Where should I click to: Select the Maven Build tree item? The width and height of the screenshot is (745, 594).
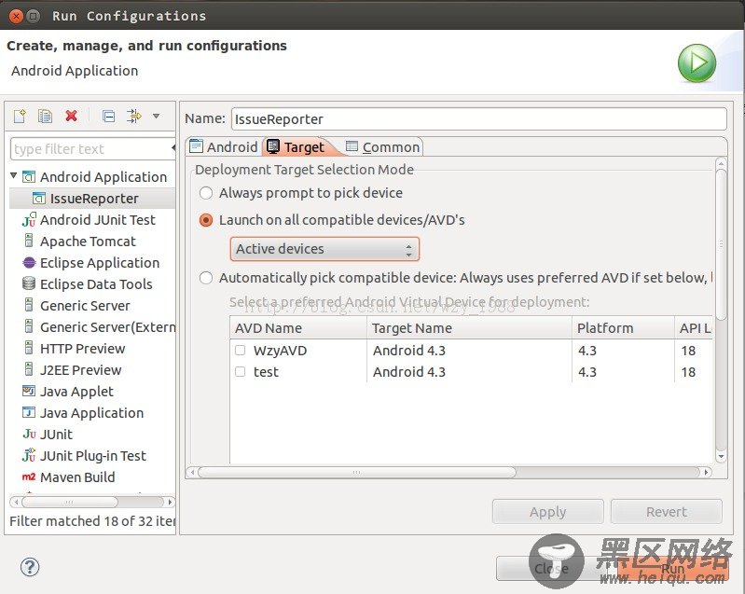pyautogui.click(x=77, y=477)
